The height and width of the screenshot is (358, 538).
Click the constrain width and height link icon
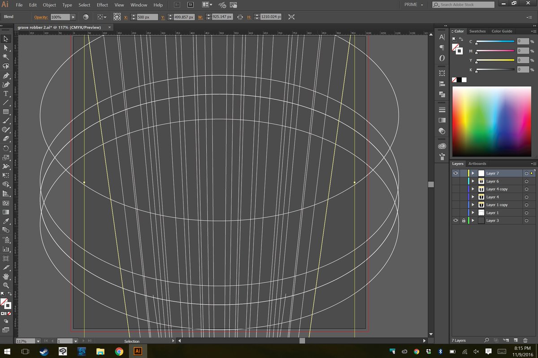[x=240, y=17]
